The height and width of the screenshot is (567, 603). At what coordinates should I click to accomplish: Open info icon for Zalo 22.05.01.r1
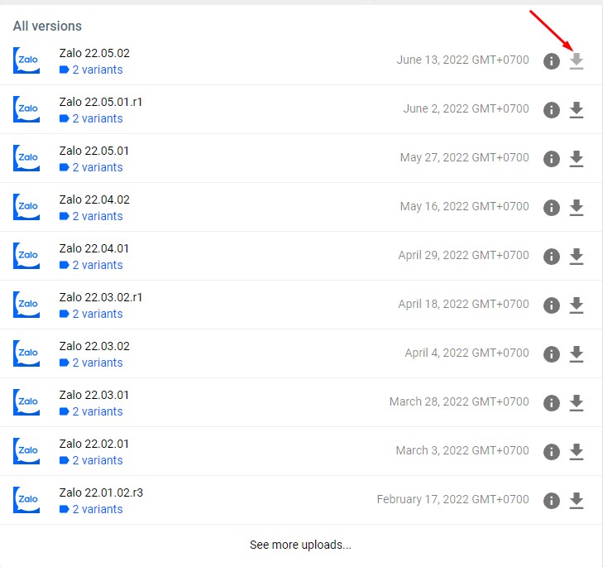(552, 110)
